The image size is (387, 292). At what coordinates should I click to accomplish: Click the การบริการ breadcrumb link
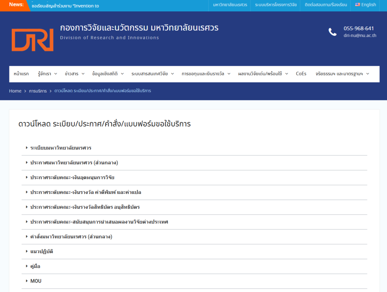38,91
